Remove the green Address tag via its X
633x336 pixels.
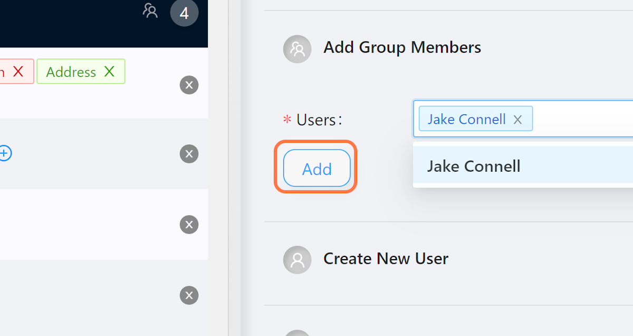109,72
